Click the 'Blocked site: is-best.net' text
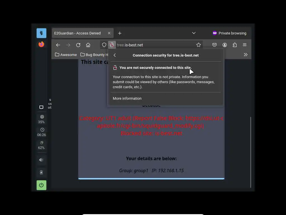This screenshot has height=215, width=286. tap(151, 133)
